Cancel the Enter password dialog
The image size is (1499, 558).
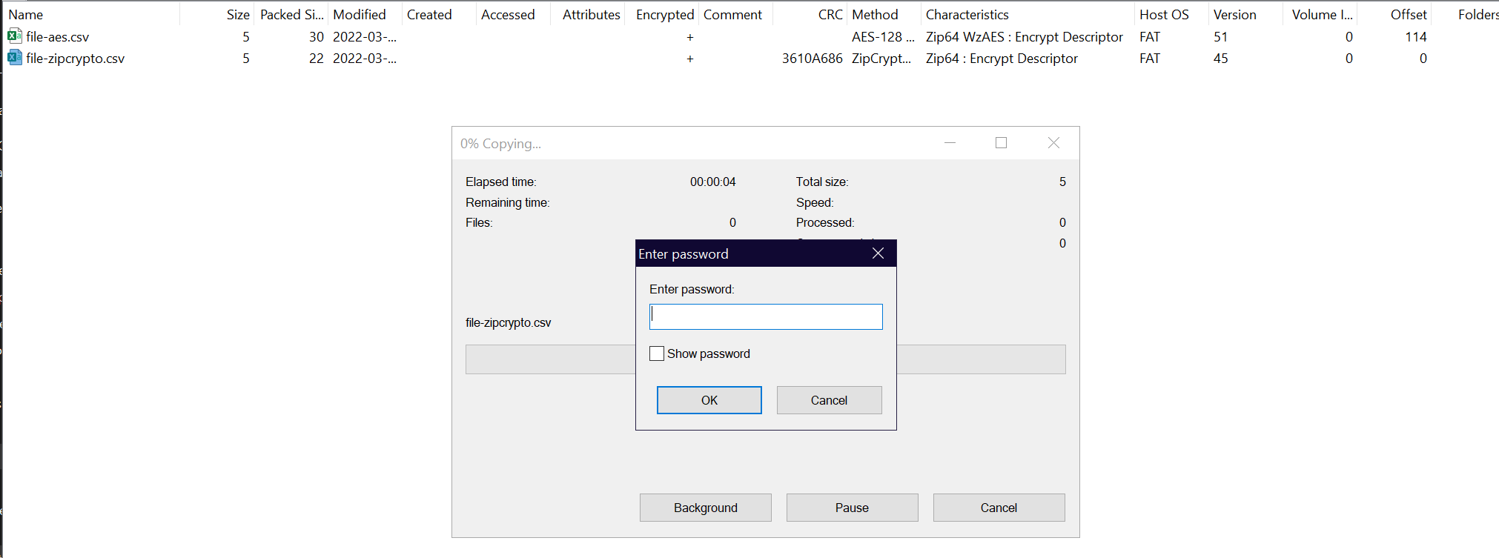point(829,400)
